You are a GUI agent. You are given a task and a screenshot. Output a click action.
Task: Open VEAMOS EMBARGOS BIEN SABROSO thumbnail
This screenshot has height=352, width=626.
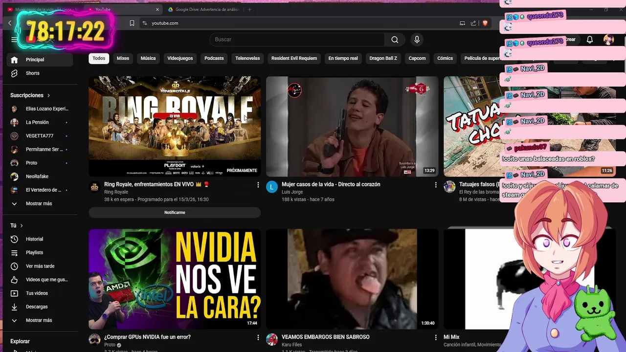[x=352, y=279]
